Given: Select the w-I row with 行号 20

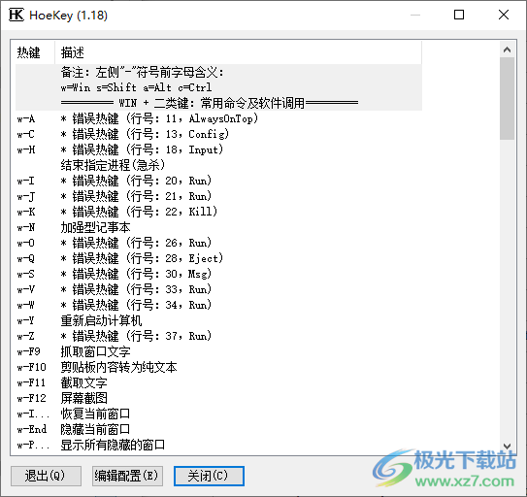Looking at the screenshot, I should coord(218,181).
